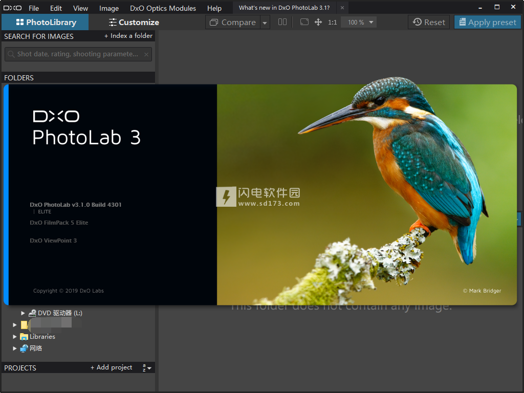Expand the Libraries tree node
Image resolution: width=524 pixels, height=393 pixels.
[x=15, y=337]
